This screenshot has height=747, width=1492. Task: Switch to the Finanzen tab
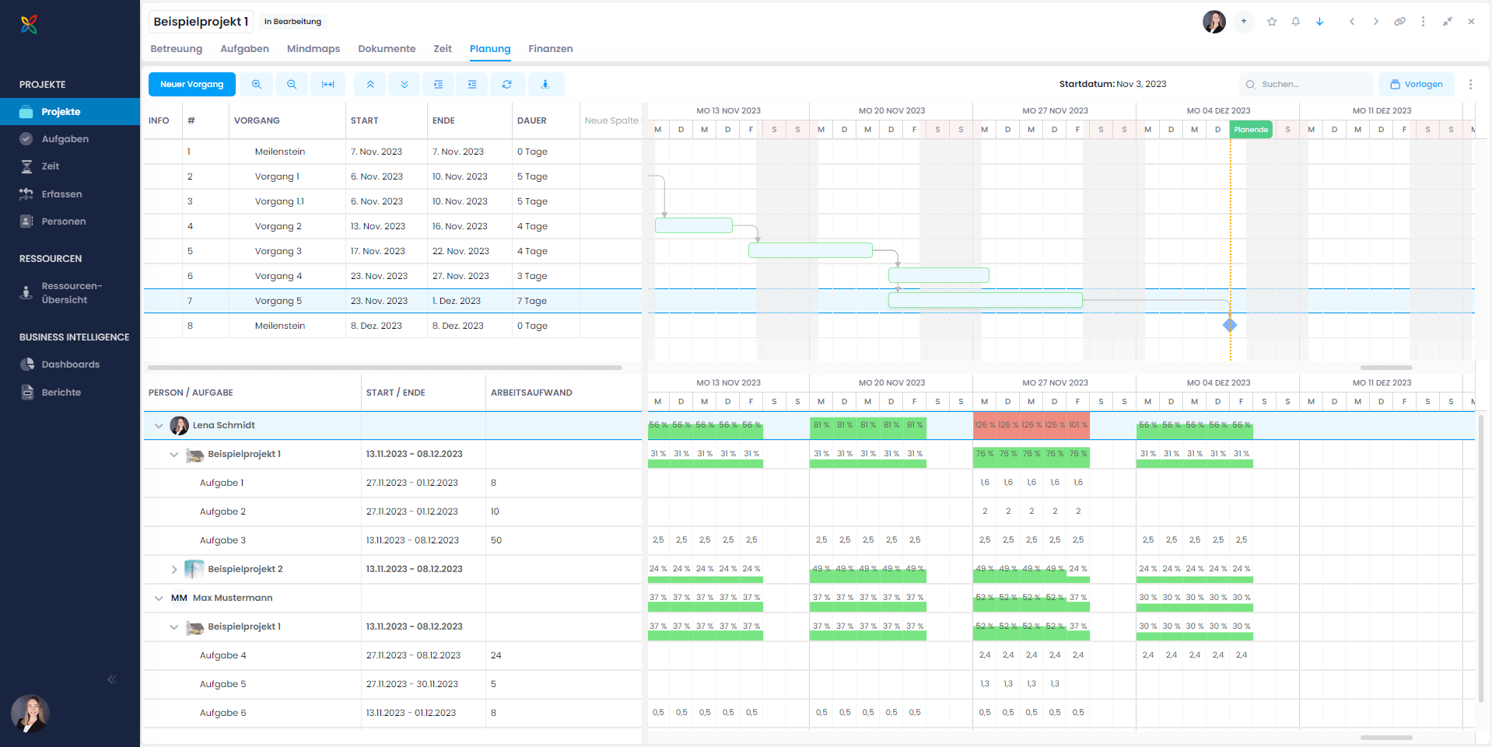(550, 48)
